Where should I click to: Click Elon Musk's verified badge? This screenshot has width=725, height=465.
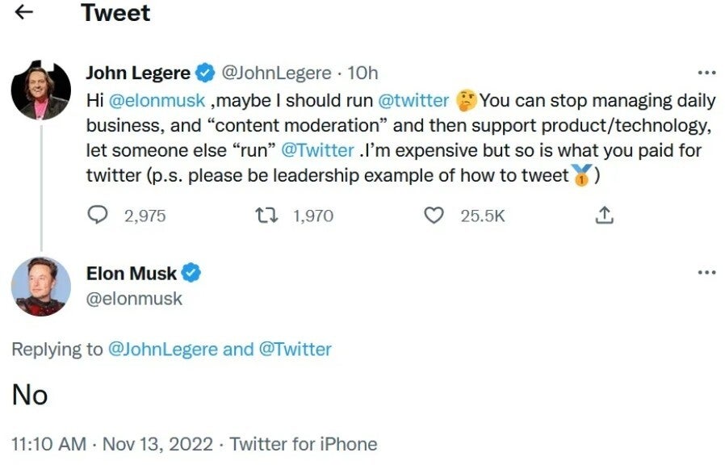click(x=191, y=274)
